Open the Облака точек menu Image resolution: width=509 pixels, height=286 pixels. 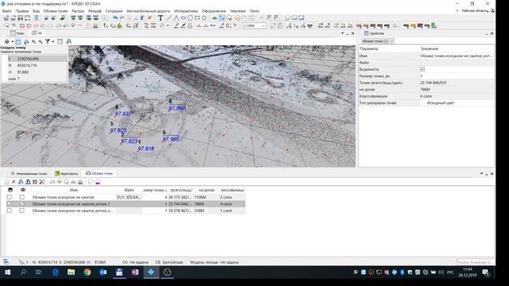[x=56, y=11]
